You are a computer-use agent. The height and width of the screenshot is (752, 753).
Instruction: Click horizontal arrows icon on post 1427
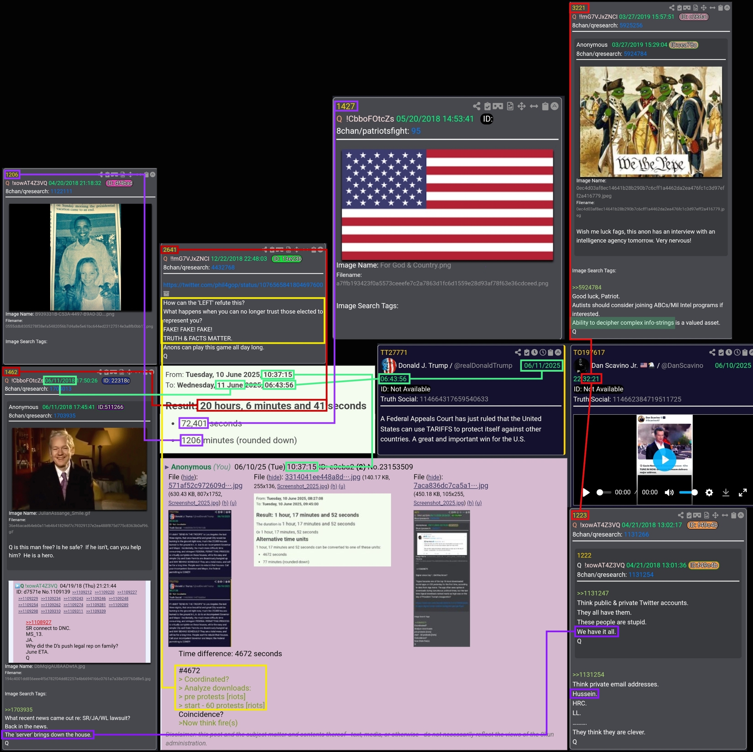534,106
